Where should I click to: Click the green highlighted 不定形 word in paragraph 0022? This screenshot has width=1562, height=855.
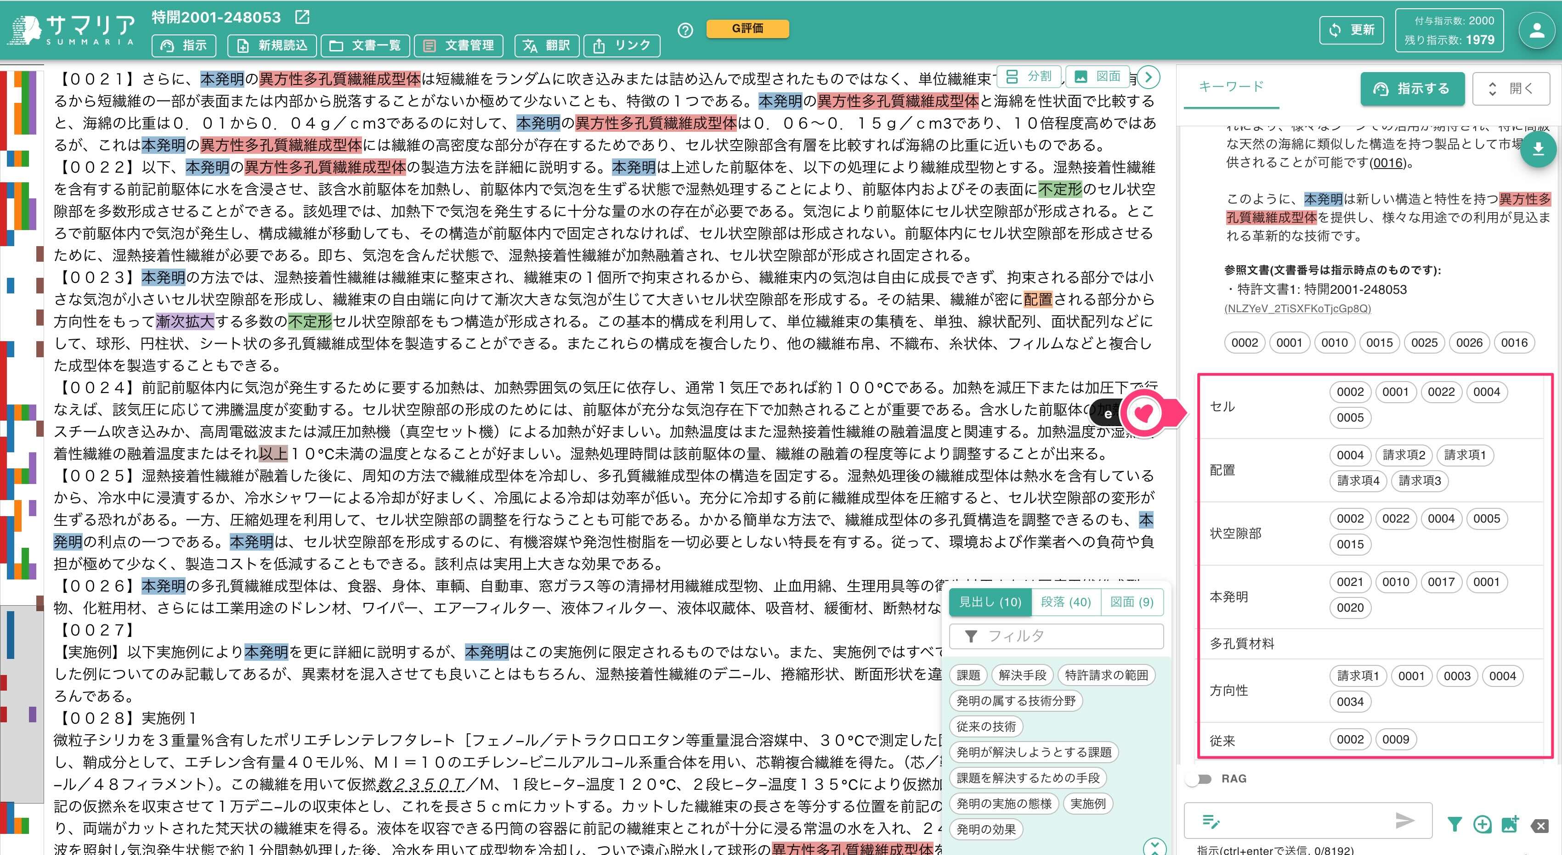click(x=1060, y=190)
